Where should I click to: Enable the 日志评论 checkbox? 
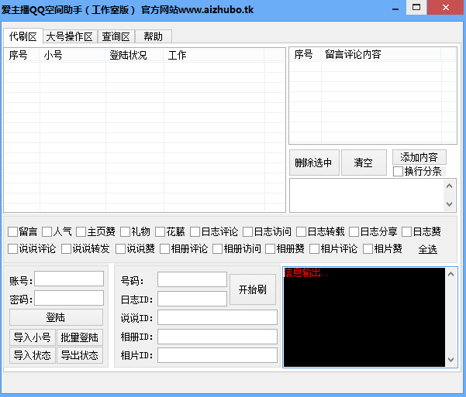click(x=195, y=231)
